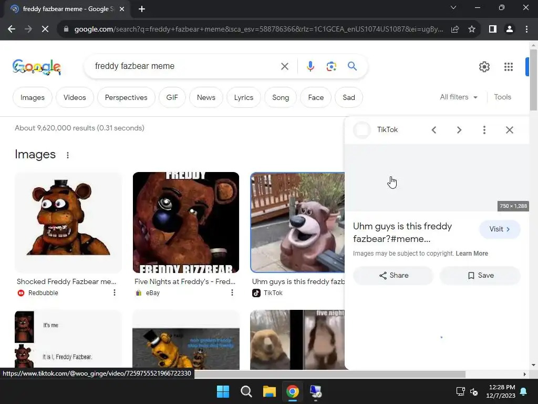This screenshot has width=538, height=404.
Task: Open the notifications bell in the tray
Action: pos(524,391)
